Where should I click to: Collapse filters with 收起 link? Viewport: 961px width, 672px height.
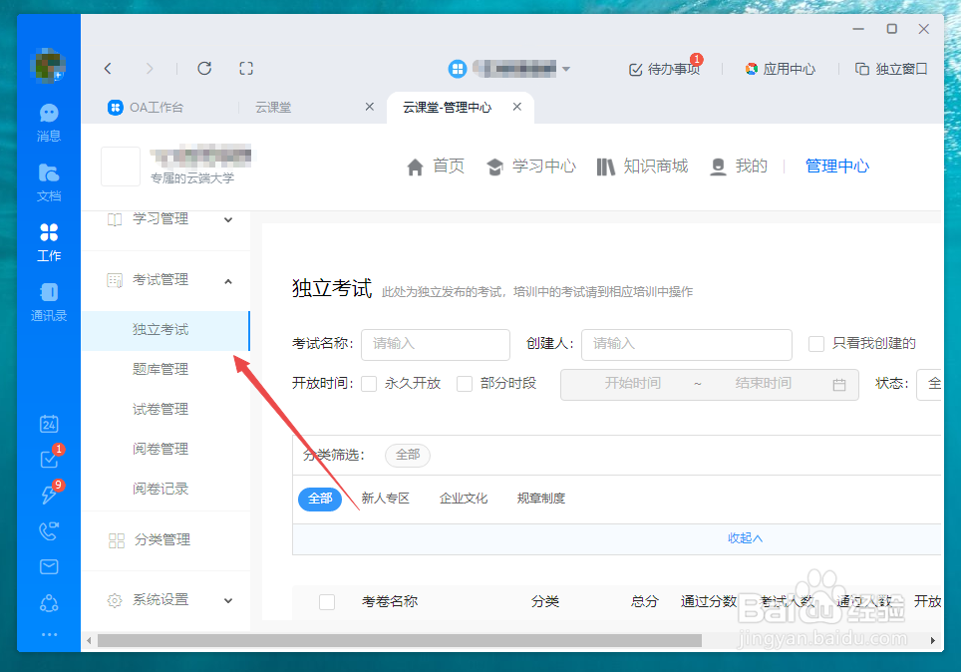[745, 538]
